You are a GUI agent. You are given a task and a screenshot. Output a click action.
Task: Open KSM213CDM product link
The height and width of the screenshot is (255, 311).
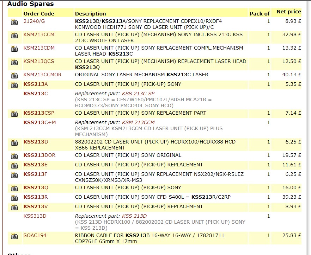[39, 48]
